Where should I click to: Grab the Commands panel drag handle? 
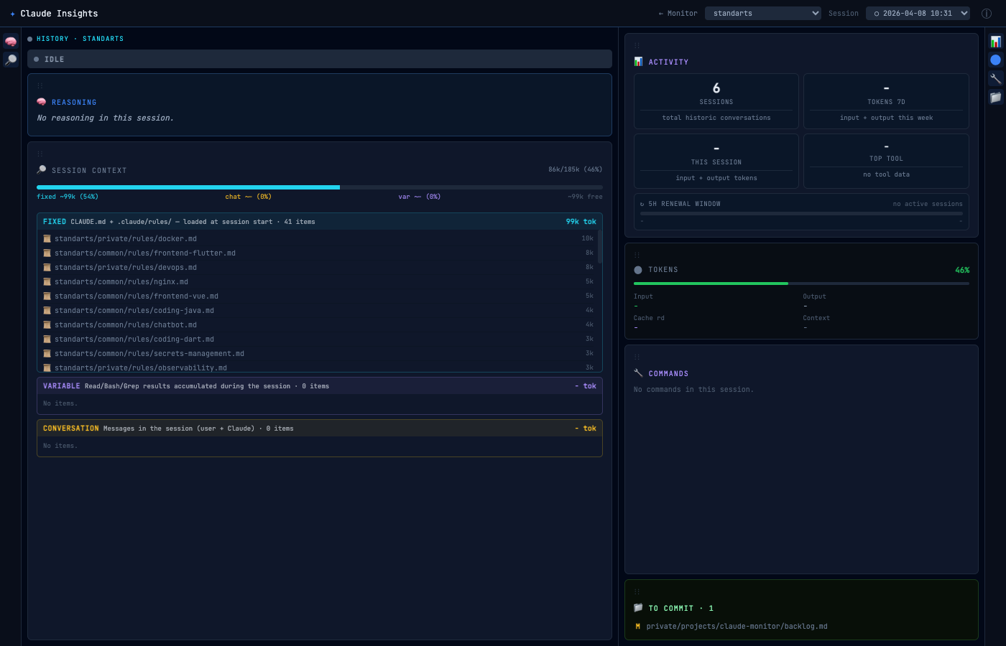(x=637, y=357)
